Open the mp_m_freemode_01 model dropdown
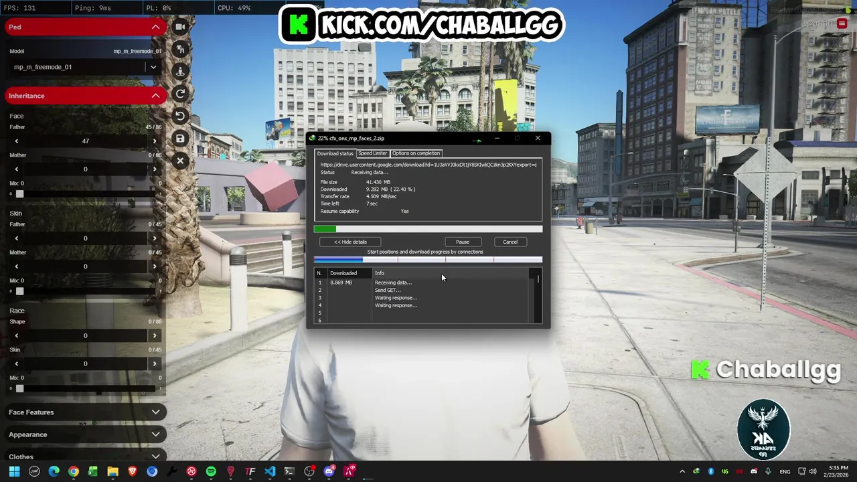 tap(85, 67)
